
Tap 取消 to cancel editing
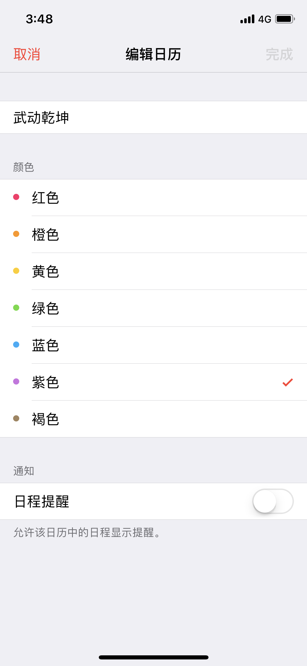tap(27, 54)
